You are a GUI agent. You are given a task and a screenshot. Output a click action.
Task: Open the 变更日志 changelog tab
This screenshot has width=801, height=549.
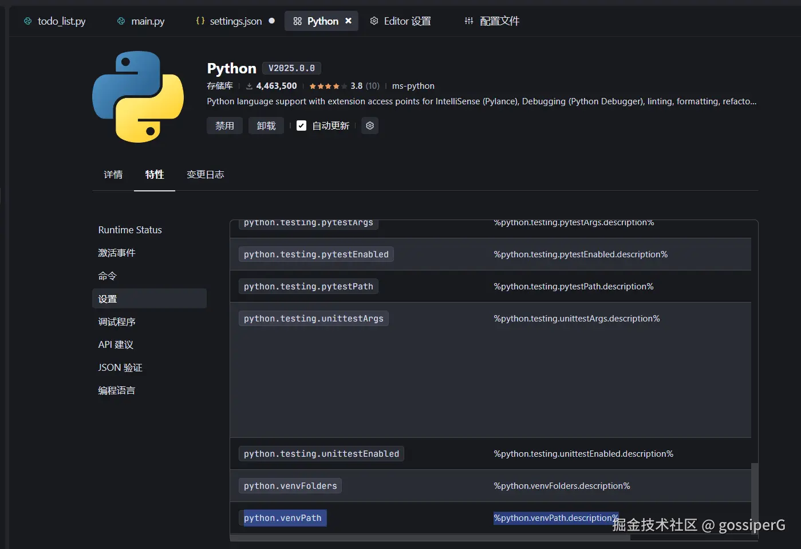[205, 175]
